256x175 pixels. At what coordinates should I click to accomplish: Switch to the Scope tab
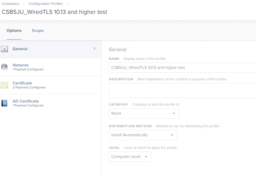38,31
